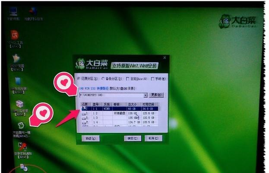The image size is (269, 173).
Task: Click the 更多 button next to path
Action: tap(156, 95)
